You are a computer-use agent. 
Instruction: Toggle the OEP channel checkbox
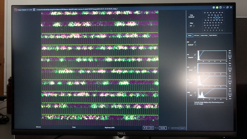point(195,42)
